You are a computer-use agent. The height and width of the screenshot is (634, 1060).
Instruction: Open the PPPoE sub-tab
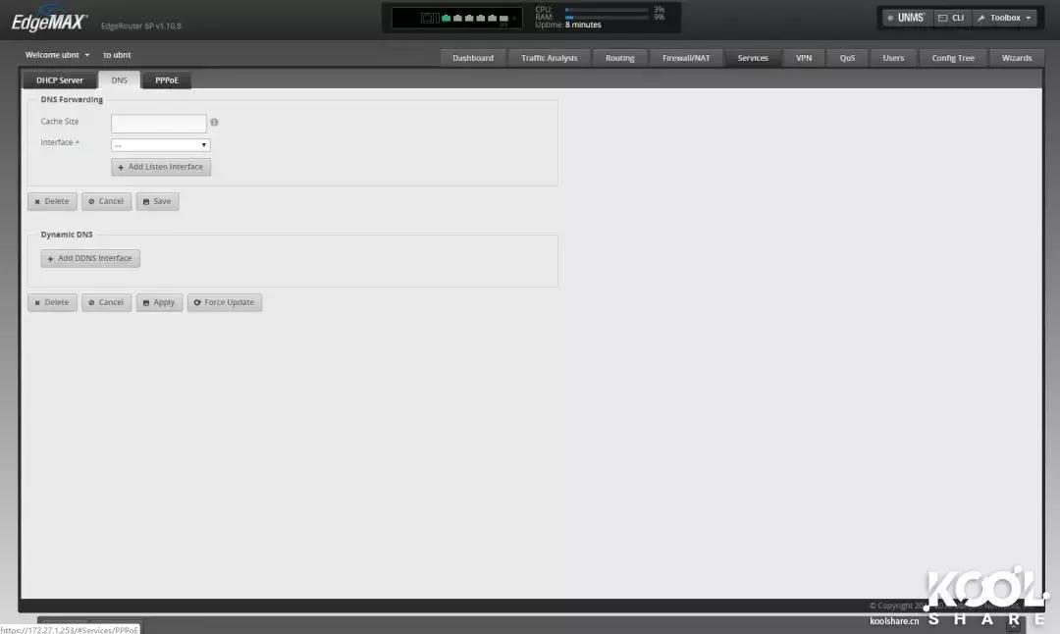click(166, 80)
